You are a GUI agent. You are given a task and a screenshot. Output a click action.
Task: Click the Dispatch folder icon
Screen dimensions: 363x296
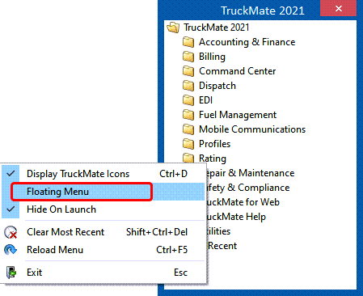[188, 86]
